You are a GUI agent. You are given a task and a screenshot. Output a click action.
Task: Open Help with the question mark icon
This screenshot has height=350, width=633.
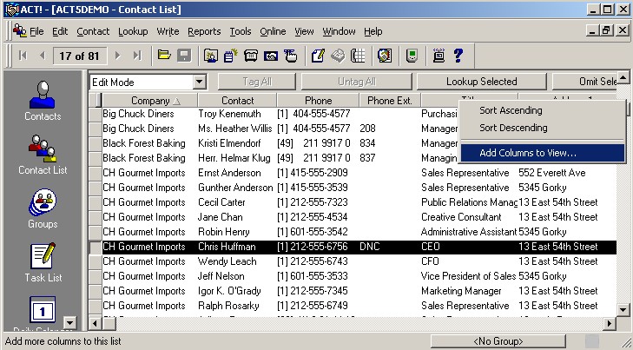458,56
